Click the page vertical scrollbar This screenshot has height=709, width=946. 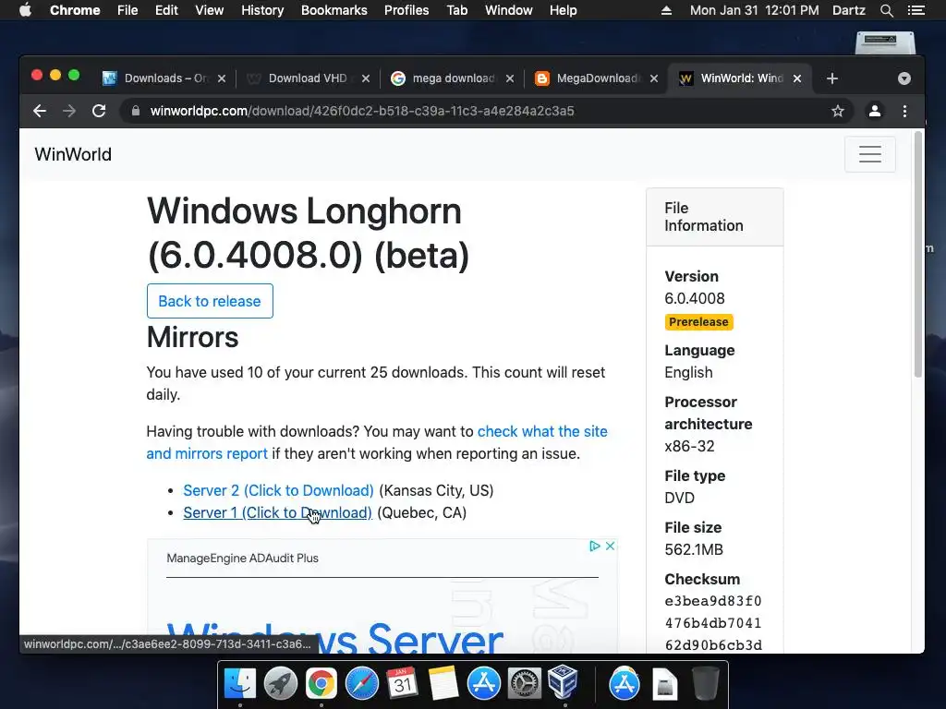pyautogui.click(x=918, y=255)
